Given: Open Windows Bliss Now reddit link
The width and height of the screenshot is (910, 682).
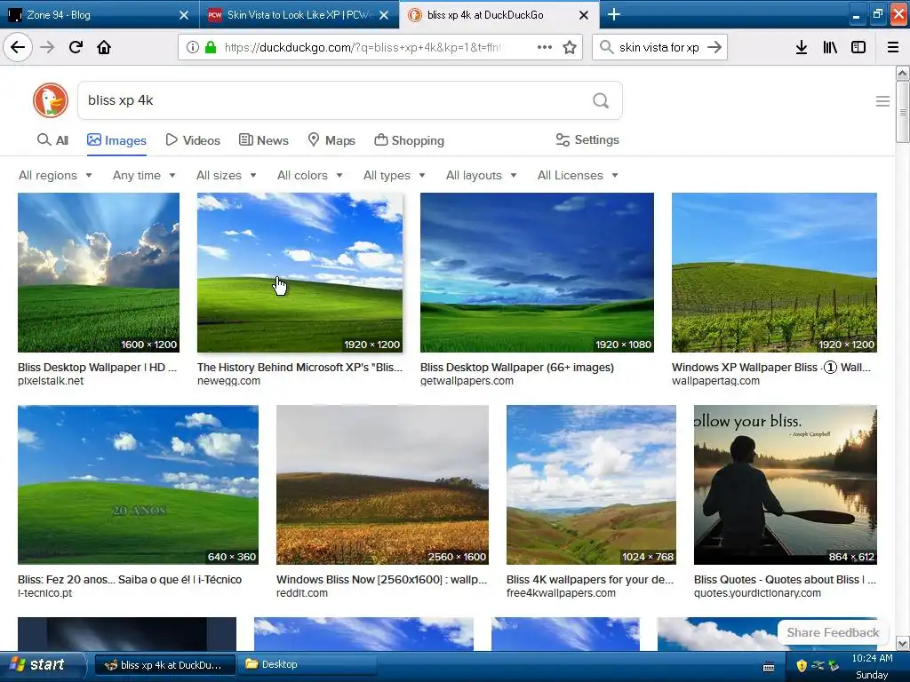Looking at the screenshot, I should point(382,579).
